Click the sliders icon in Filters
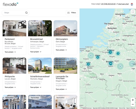This screenshot has height=109, width=136. click(x=69, y=13)
